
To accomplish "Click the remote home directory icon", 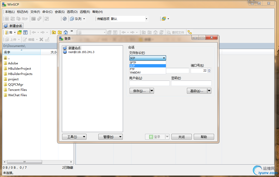I will [155, 32].
